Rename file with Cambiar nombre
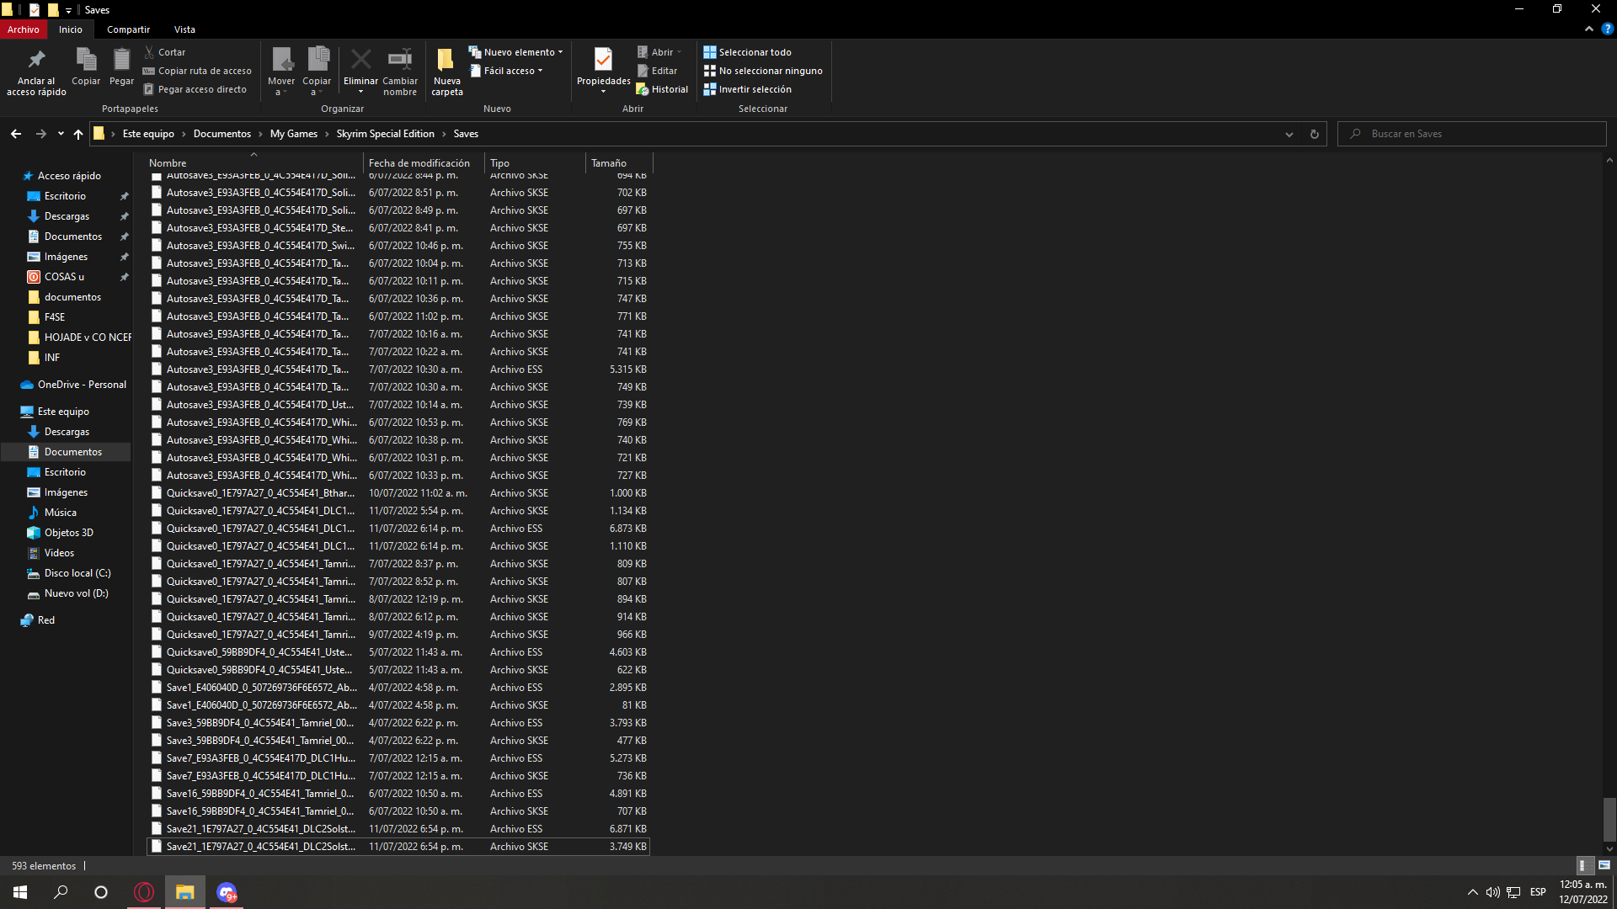Screen dimensions: 1617x909 (400, 72)
